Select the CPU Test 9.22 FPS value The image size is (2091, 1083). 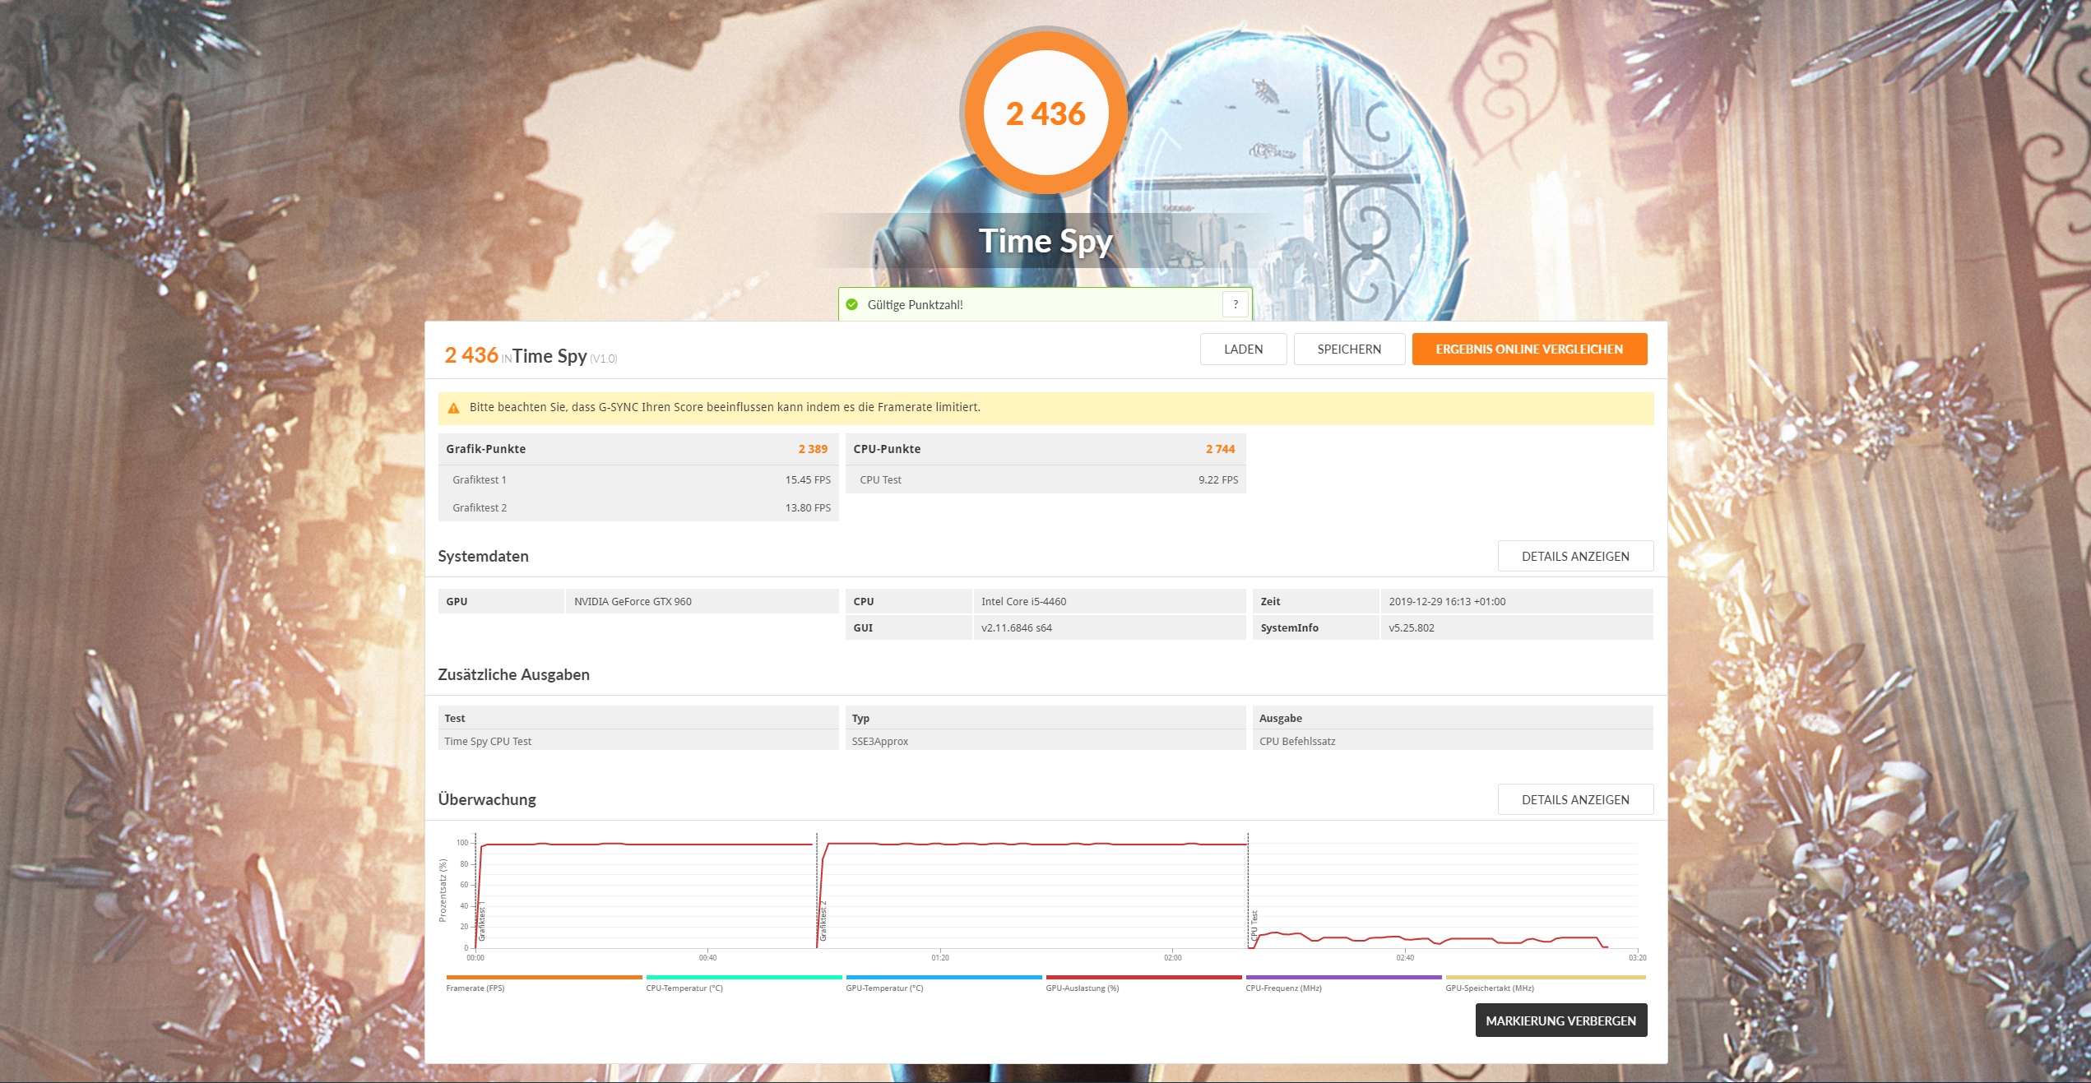click(x=1217, y=479)
